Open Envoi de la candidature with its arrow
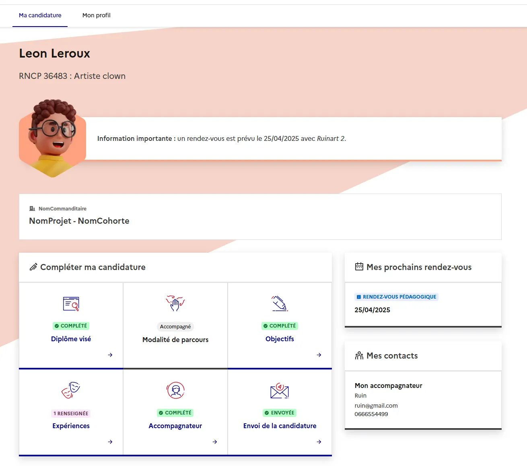 coord(319,441)
